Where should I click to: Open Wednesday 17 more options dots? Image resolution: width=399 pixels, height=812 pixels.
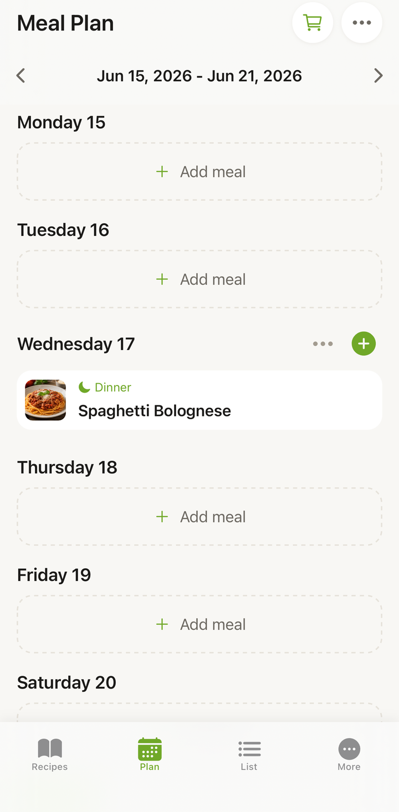(x=323, y=343)
